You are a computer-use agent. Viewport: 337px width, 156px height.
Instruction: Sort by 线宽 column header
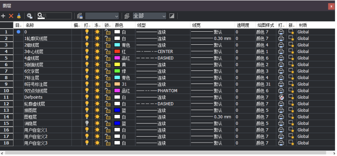(213, 25)
